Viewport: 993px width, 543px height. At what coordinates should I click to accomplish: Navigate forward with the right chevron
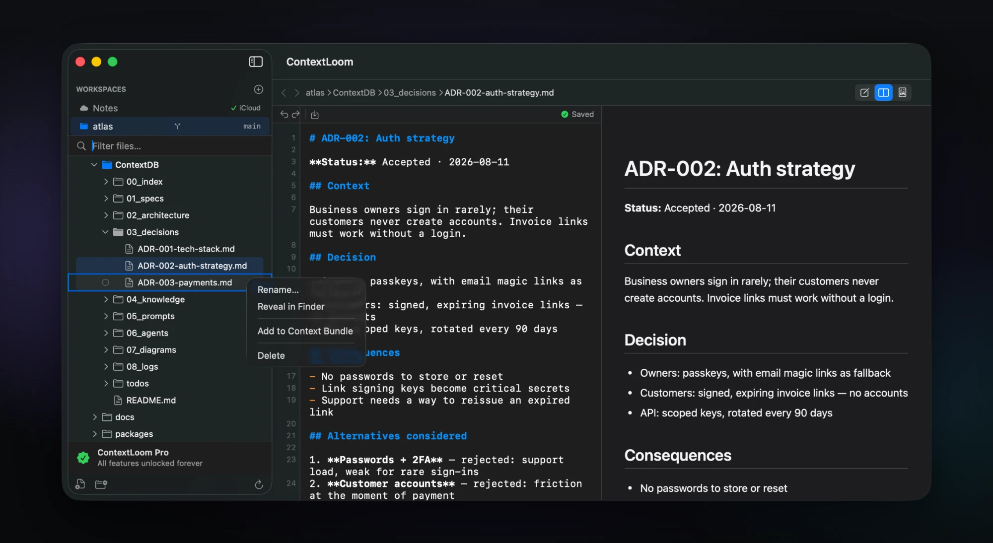[x=297, y=93]
